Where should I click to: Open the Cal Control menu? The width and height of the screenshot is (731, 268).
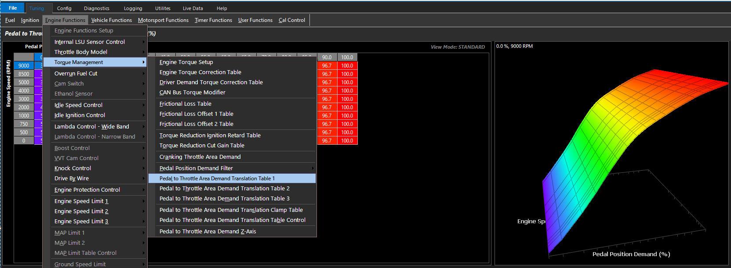tap(291, 20)
